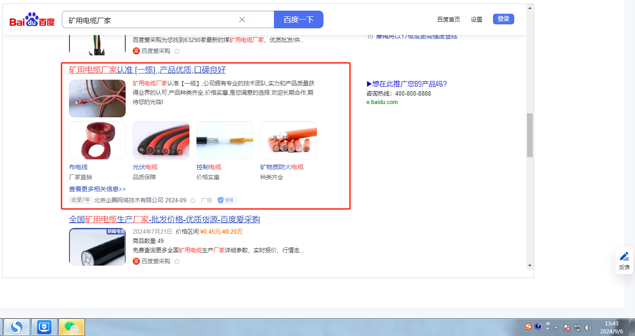Click the 厂家直销 caption

[81, 178]
